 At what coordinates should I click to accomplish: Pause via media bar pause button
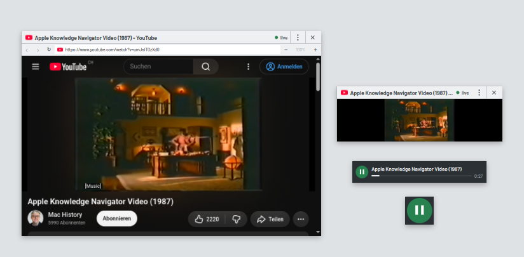pyautogui.click(x=362, y=172)
